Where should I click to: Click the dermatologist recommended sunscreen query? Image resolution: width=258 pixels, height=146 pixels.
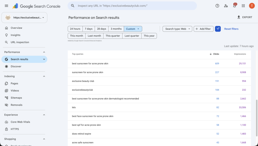[x=105, y=99]
